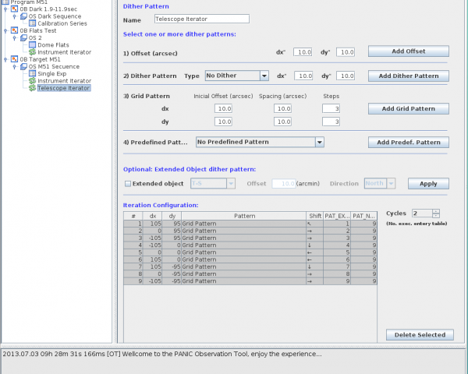Select the OB Dark 1.9-11.9sec block icon
This screenshot has width=468, height=374.
pyautogui.click(x=15, y=9)
